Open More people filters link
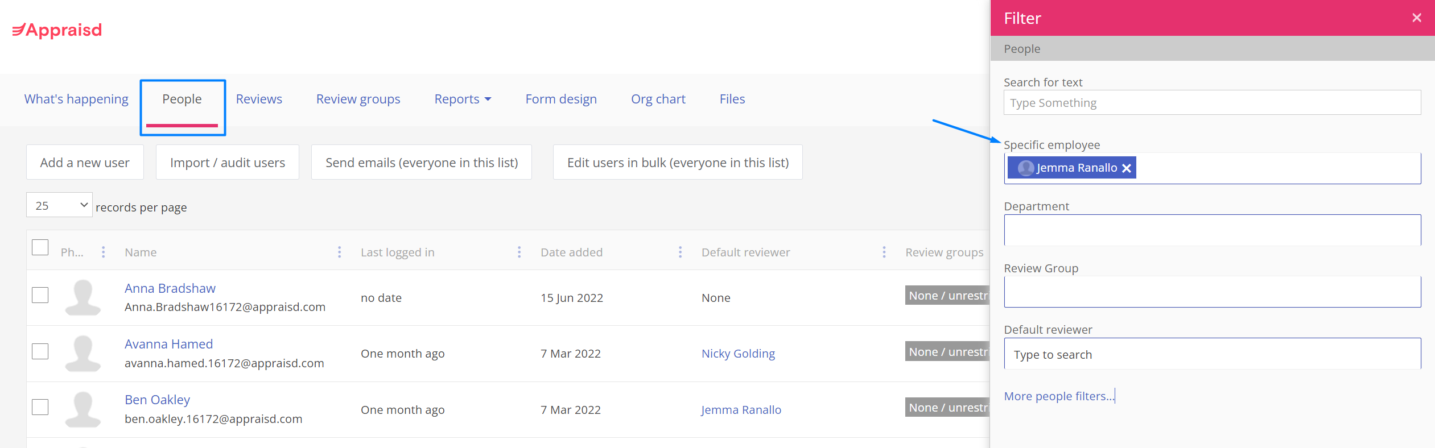Image resolution: width=1435 pixels, height=448 pixels. coord(1059,396)
